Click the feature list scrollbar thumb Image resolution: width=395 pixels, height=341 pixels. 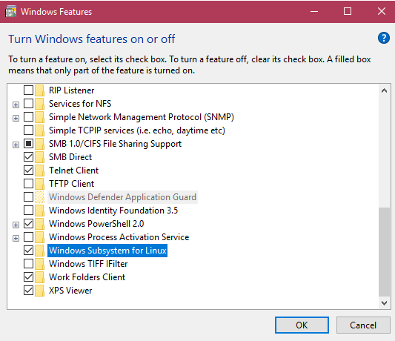(384, 252)
